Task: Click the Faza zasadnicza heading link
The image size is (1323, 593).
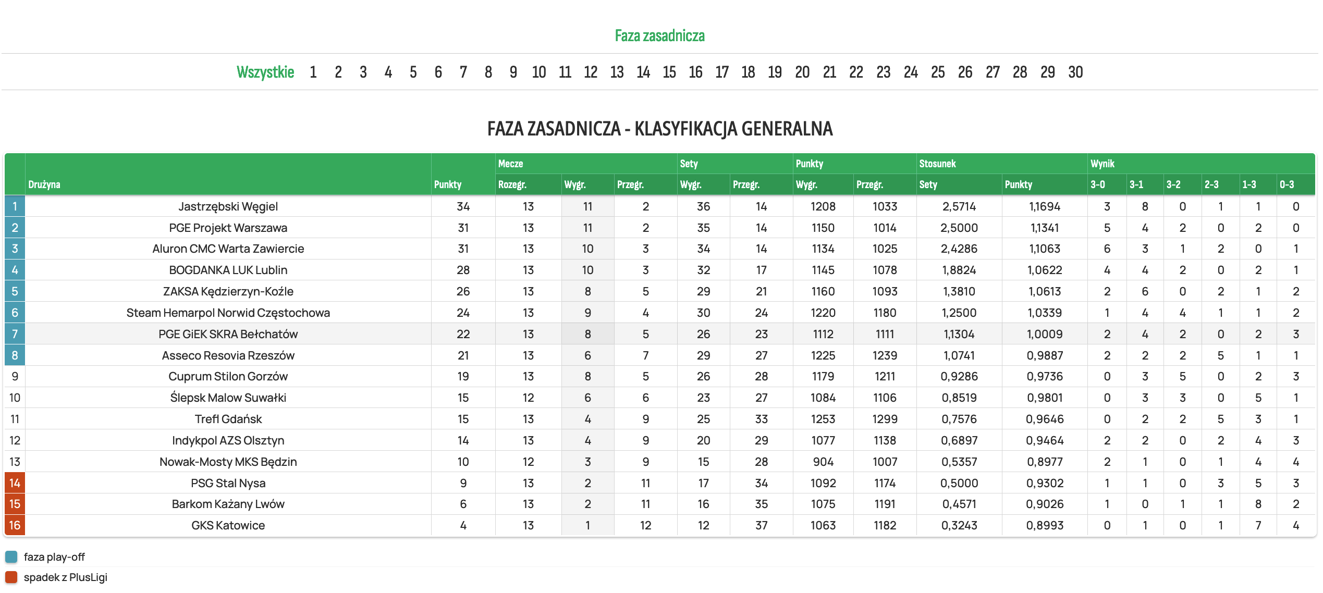Action: click(659, 35)
